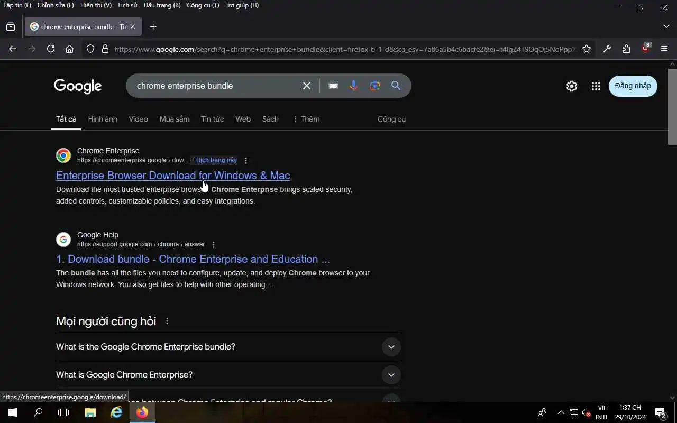
Task: Switch to the Mua sắm tab
Action: pos(175,119)
